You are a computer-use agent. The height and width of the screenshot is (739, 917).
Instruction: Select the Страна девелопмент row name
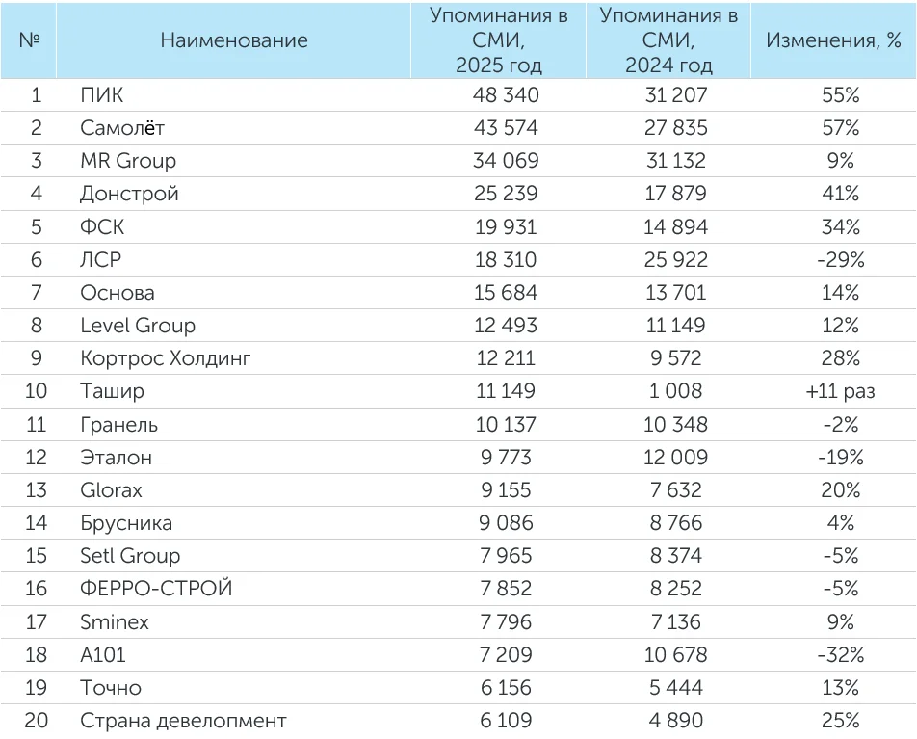click(183, 721)
